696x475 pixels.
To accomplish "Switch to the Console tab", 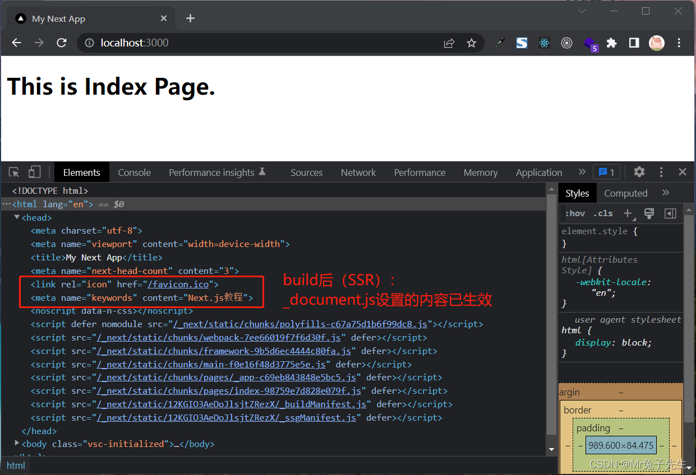I will click(134, 173).
